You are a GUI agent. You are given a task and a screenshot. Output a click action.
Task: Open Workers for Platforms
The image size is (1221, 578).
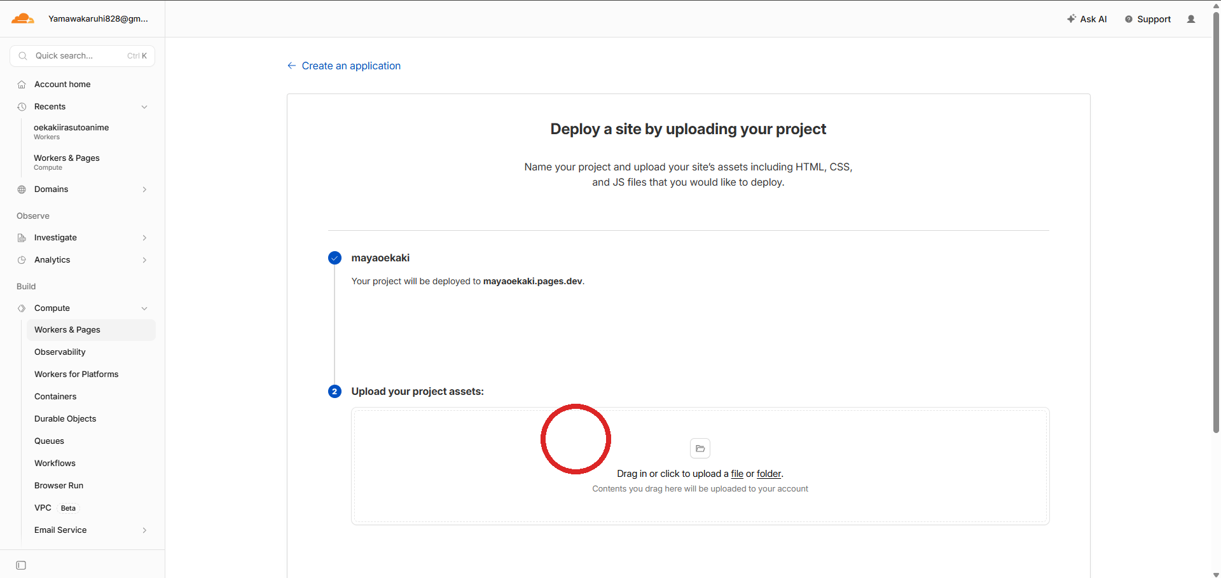point(76,375)
